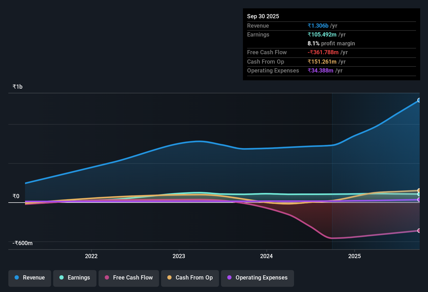The height and width of the screenshot is (292, 428).
Task: Click the purple Operating Expenses legend dot
Action: tap(229, 277)
